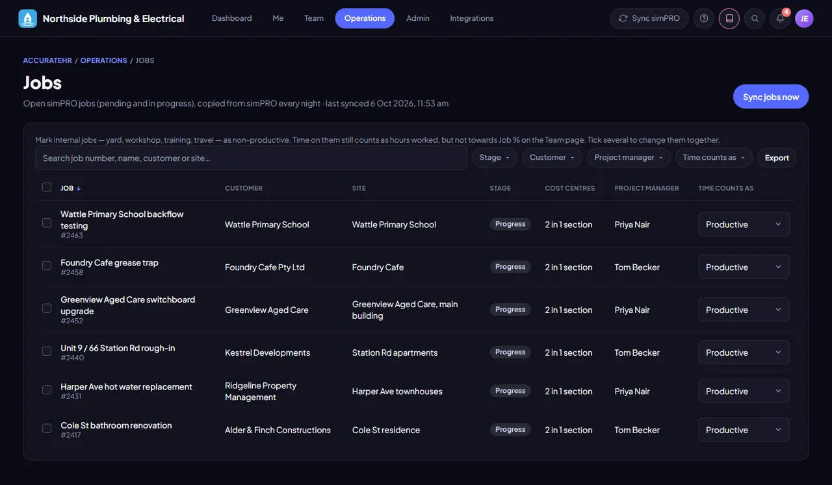Tick the select-all jobs checkbox
The height and width of the screenshot is (485, 832).
pyautogui.click(x=47, y=188)
